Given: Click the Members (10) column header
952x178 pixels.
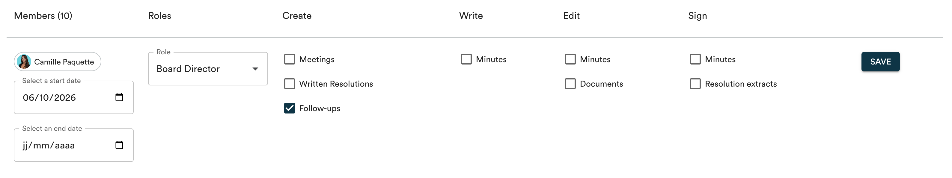Looking at the screenshot, I should (43, 16).
